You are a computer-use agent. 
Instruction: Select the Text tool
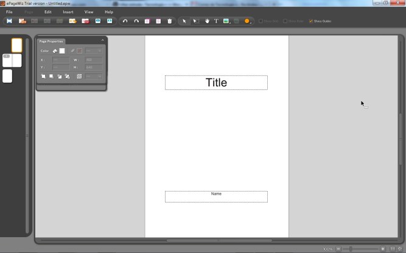(216, 21)
